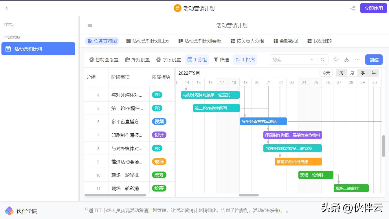This screenshot has height=219, width=389.
Task: Click the cloud upload icon in the toolbar
Action: point(336,60)
